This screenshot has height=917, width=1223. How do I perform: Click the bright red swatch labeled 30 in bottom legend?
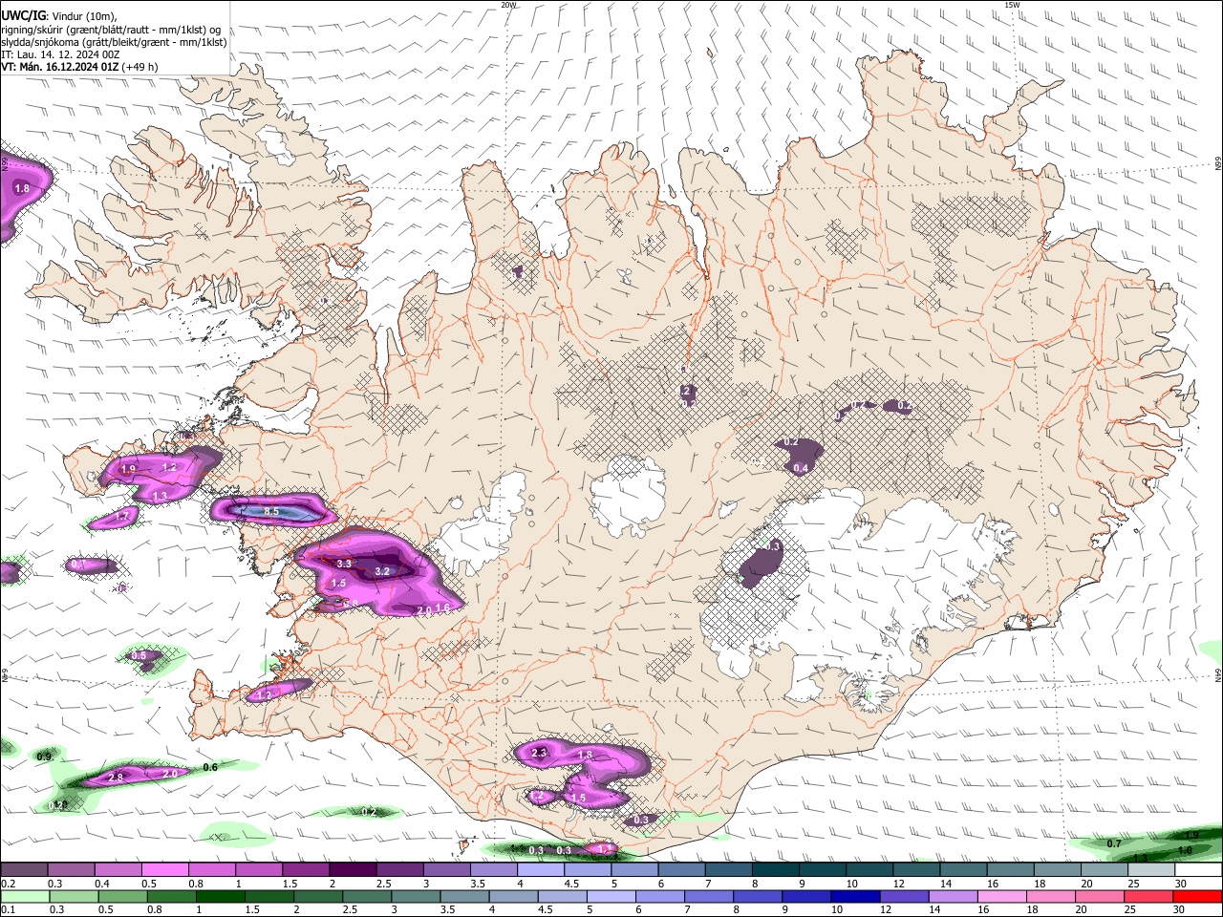pyautogui.click(x=1198, y=896)
